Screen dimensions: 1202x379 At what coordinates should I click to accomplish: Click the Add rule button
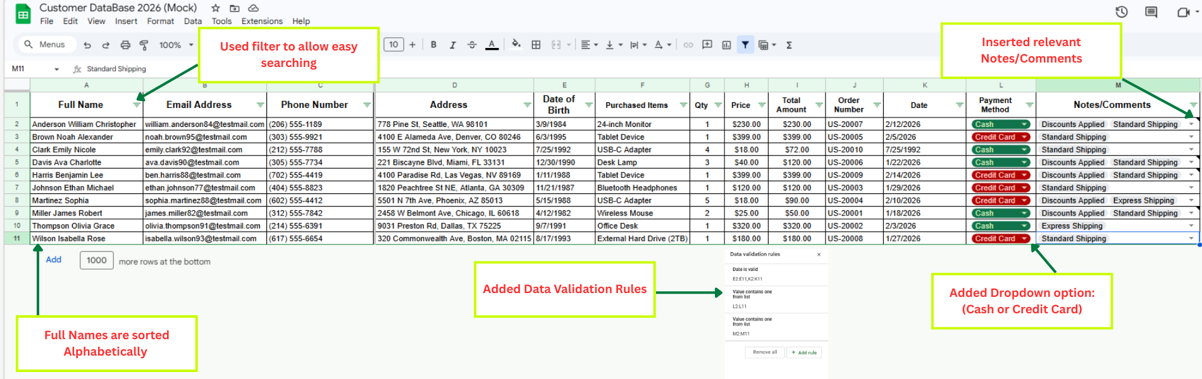804,352
